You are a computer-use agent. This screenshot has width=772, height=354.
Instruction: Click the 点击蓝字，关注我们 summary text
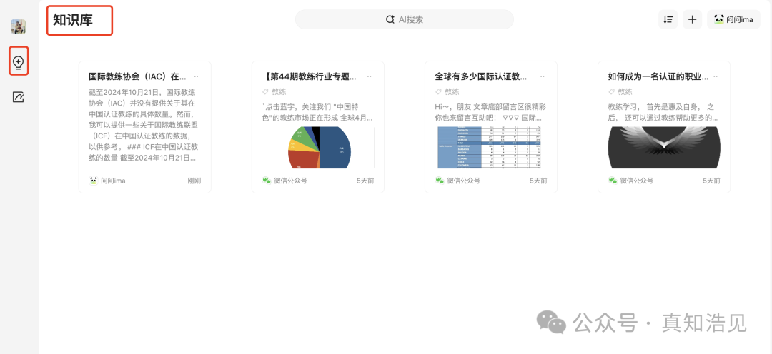tap(317, 112)
